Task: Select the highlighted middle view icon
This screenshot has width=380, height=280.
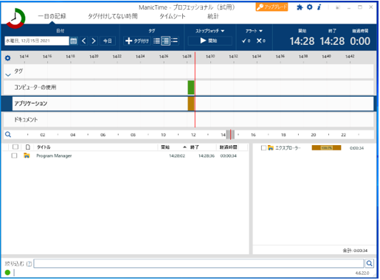Action: [165, 41]
